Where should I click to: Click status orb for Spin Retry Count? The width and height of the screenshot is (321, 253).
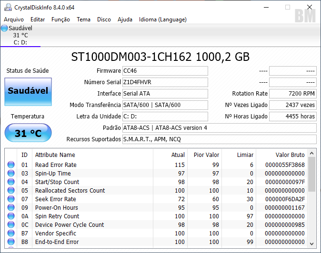[11, 216]
